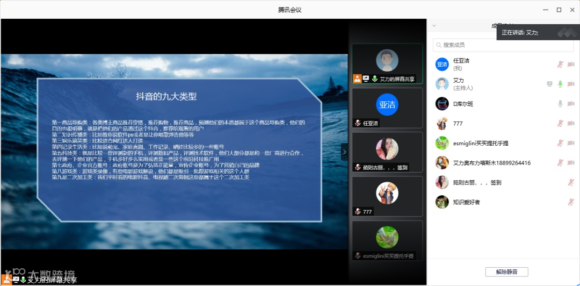Click 艾力奥布力喀斯木's camera-off icon
This screenshot has width=580, height=286.
pos(571,163)
